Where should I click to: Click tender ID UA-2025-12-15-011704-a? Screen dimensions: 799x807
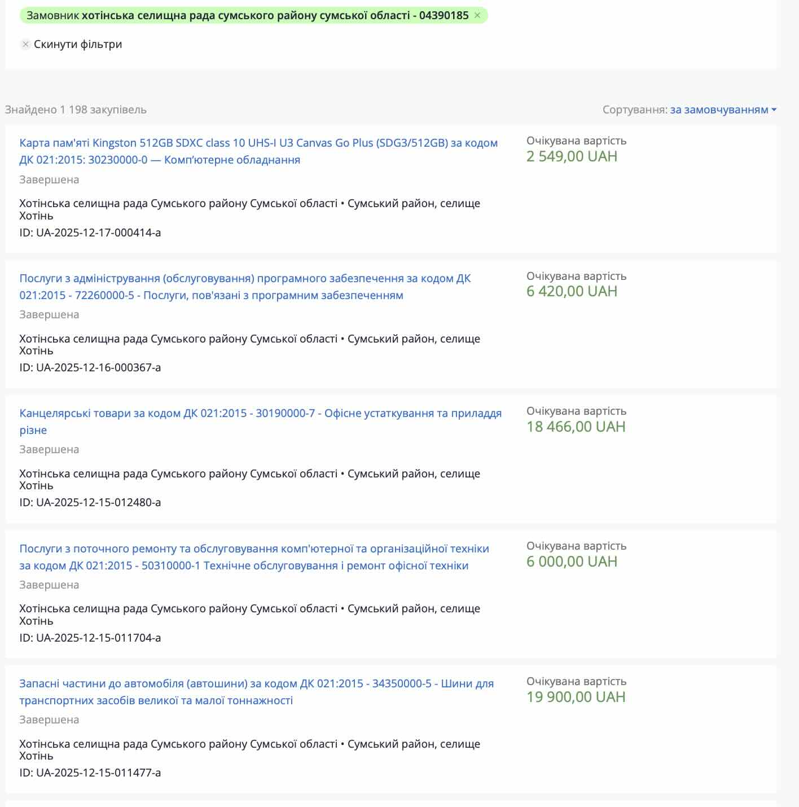coord(90,638)
